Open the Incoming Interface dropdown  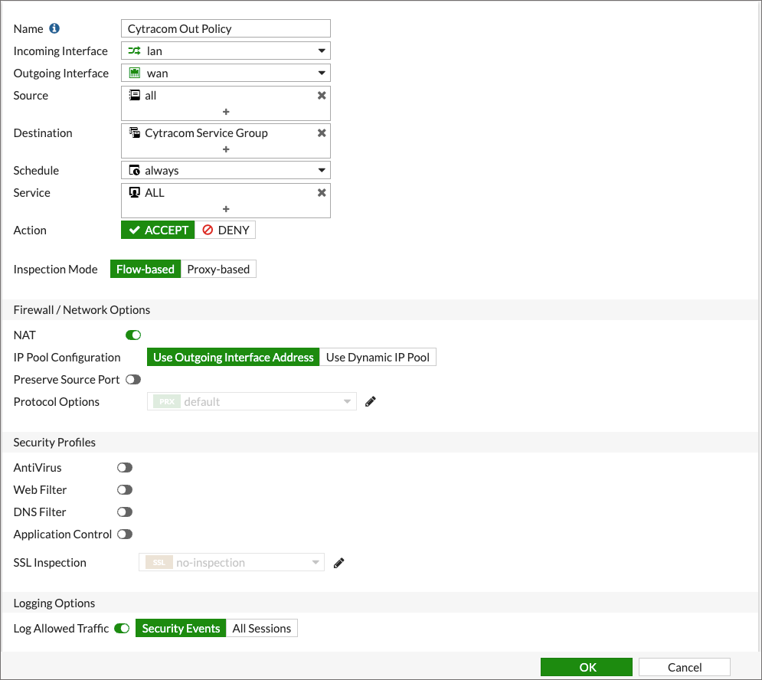[x=226, y=51]
